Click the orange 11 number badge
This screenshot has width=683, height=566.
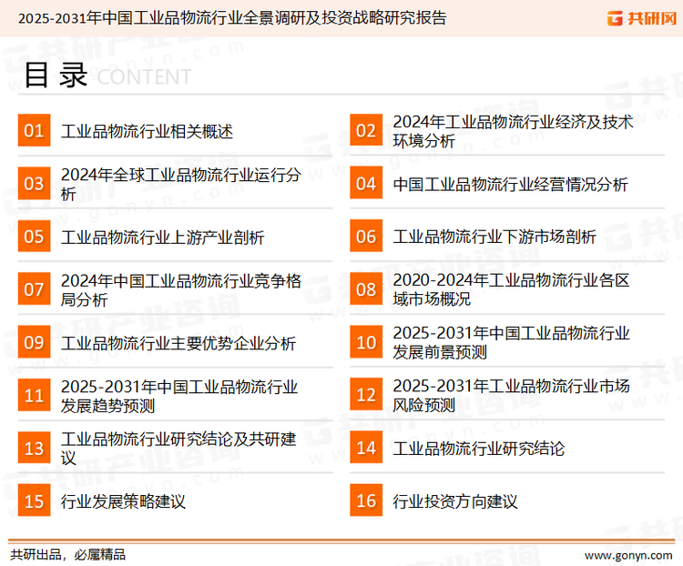pos(34,395)
